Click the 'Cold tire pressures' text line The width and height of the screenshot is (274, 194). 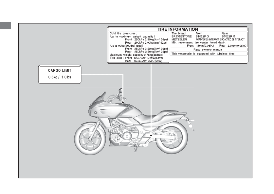click(123, 33)
